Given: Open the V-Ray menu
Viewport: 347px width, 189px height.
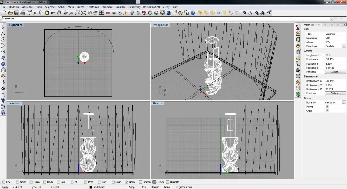Looking at the screenshot, I should [x=166, y=7].
